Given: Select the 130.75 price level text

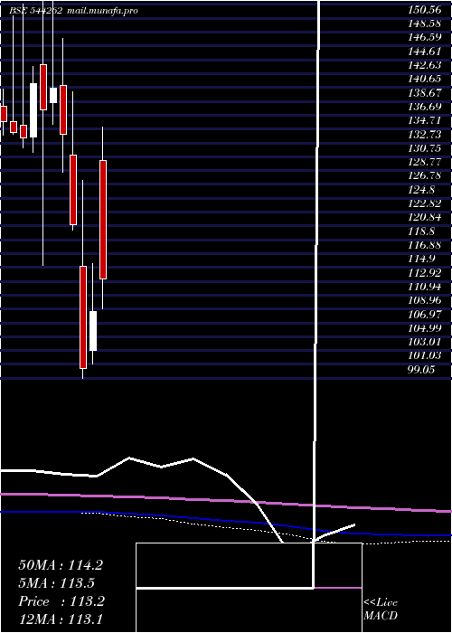Looking at the screenshot, I should coord(425,148).
